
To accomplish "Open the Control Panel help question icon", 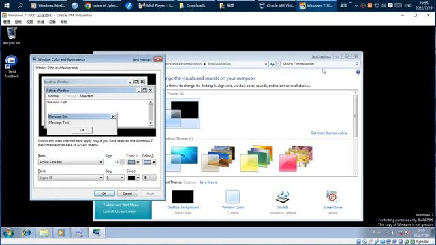I will [x=358, y=72].
